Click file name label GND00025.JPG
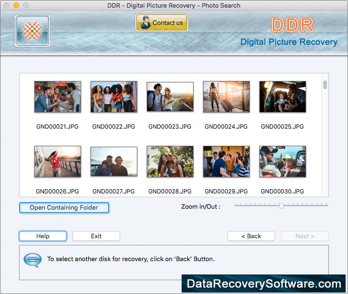The image size is (348, 294). 282,126
